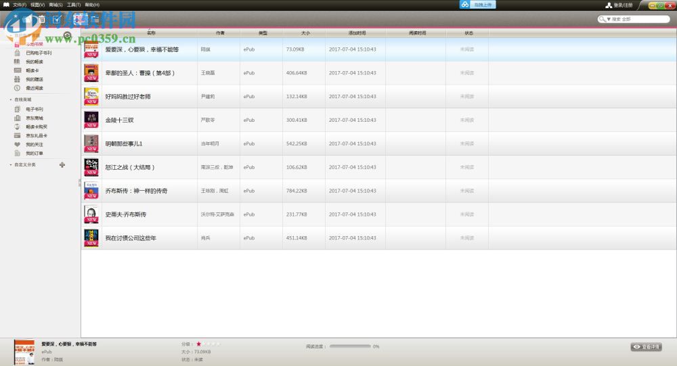Click the trash delete toolbar icon
This screenshot has height=366, width=677.
click(x=42, y=20)
